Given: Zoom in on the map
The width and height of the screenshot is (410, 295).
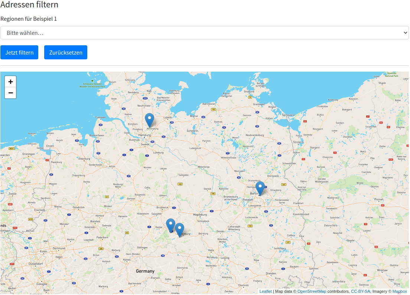Looking at the screenshot, I should click(10, 82).
